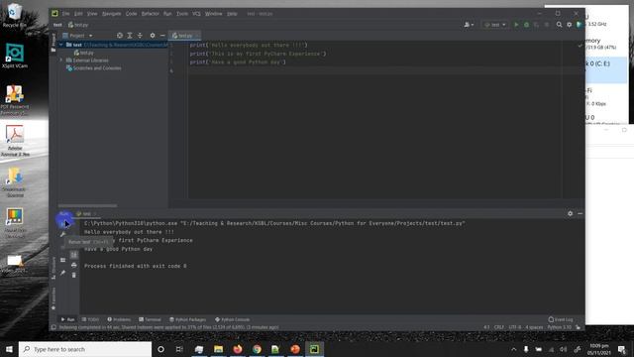Open the Help menu
The height and width of the screenshot is (357, 634).
pyautogui.click(x=232, y=13)
